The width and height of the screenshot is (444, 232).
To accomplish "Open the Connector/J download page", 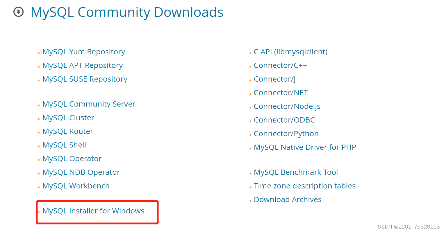I will [x=274, y=79].
